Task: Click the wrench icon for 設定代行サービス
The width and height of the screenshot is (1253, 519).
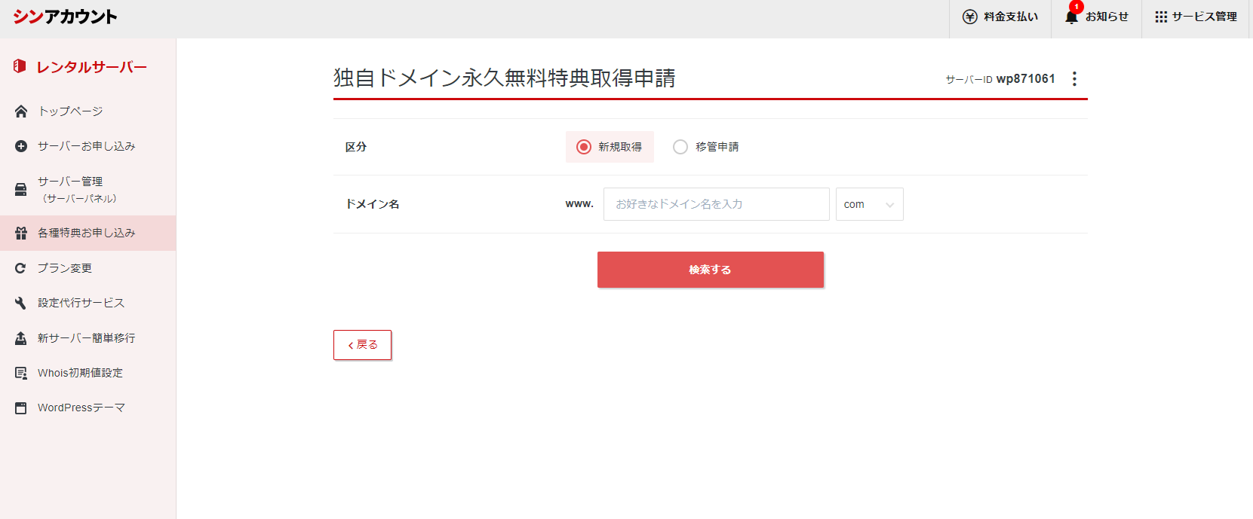Action: point(21,303)
